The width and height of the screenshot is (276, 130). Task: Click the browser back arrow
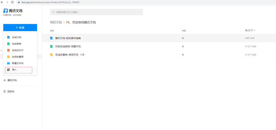(2, 2)
